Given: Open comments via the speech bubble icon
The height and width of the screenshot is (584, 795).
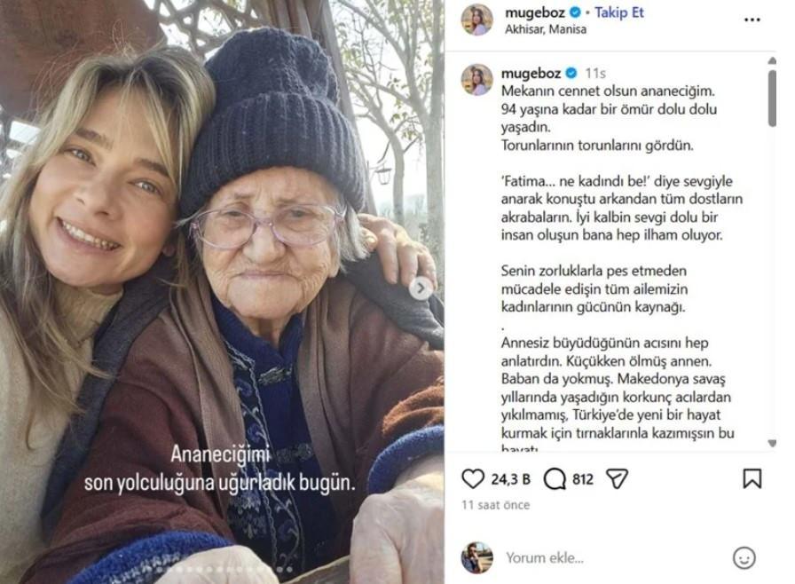Looking at the screenshot, I should [555, 478].
